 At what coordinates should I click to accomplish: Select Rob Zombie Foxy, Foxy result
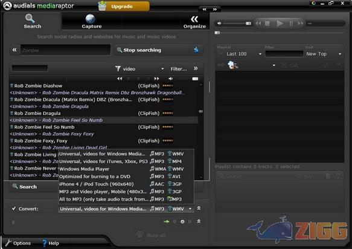point(103,141)
